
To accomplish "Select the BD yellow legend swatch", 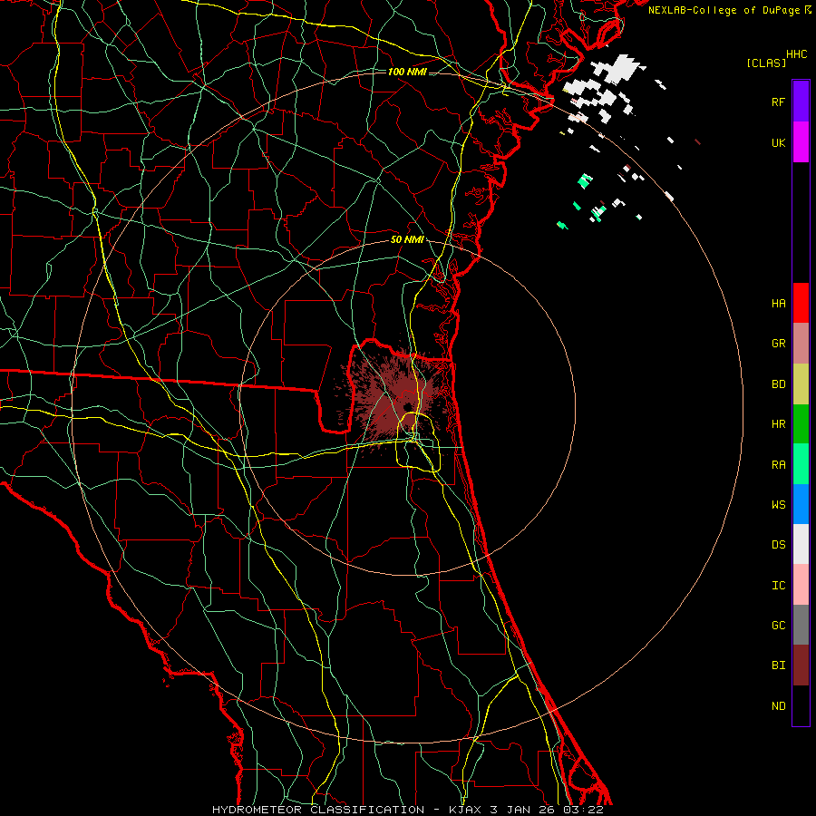I will point(801,384).
